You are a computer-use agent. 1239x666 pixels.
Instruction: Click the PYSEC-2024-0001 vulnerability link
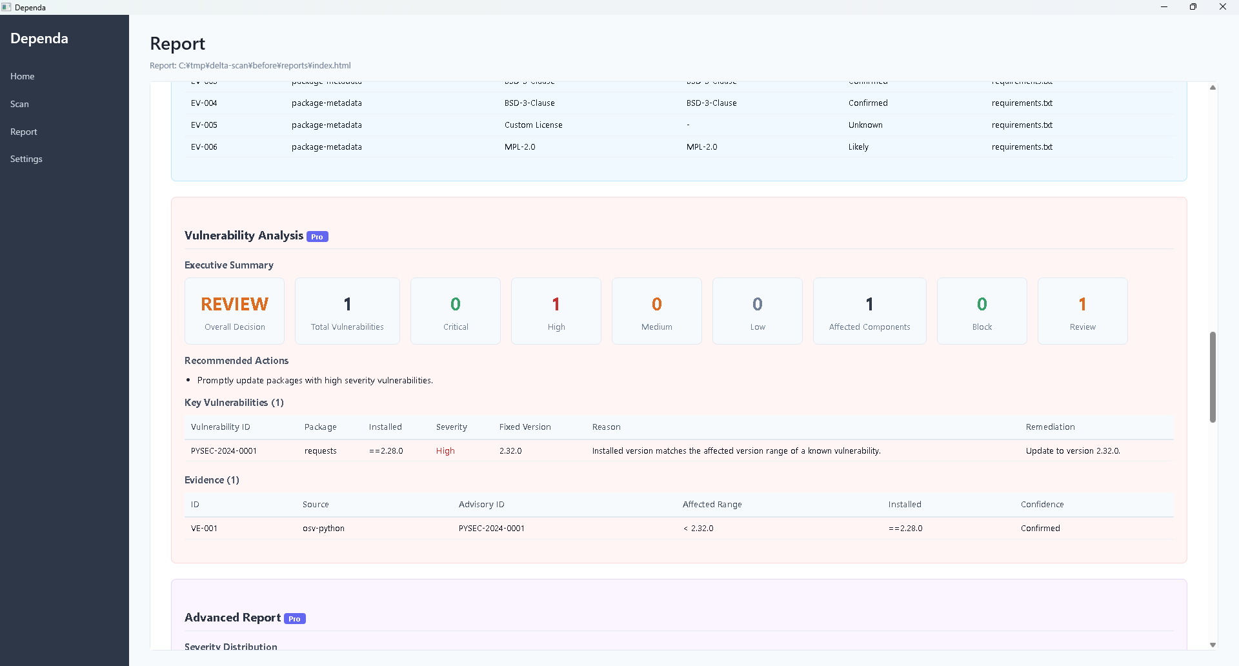pyautogui.click(x=224, y=450)
